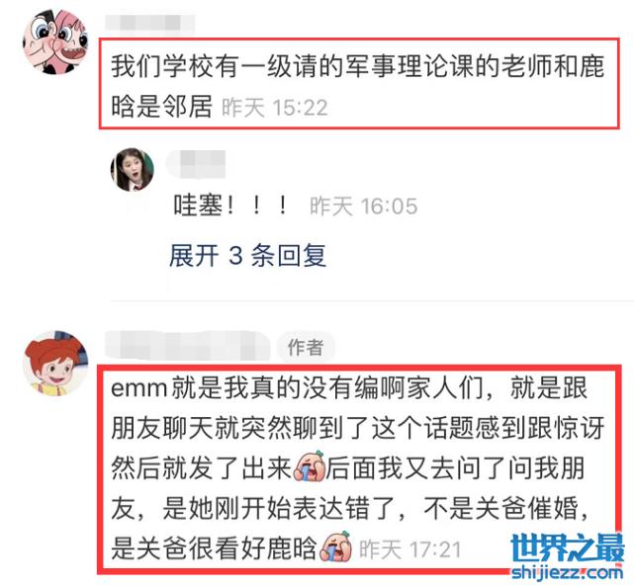634x587 pixels.
Task: Click the 昨天 15:22 timestamp
Action: [275, 108]
